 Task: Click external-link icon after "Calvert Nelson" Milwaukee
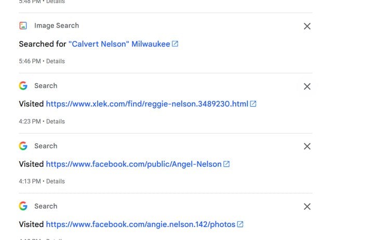pyautogui.click(x=175, y=44)
